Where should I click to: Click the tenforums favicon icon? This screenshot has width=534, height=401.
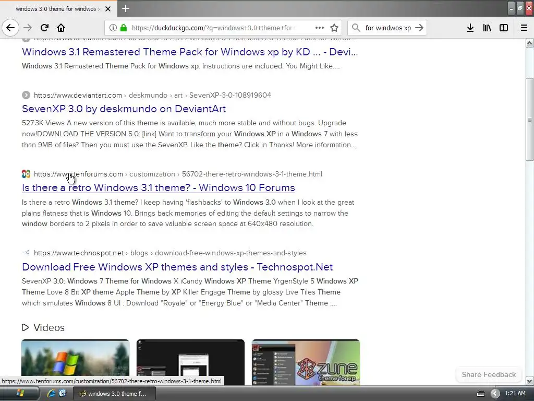(x=26, y=174)
